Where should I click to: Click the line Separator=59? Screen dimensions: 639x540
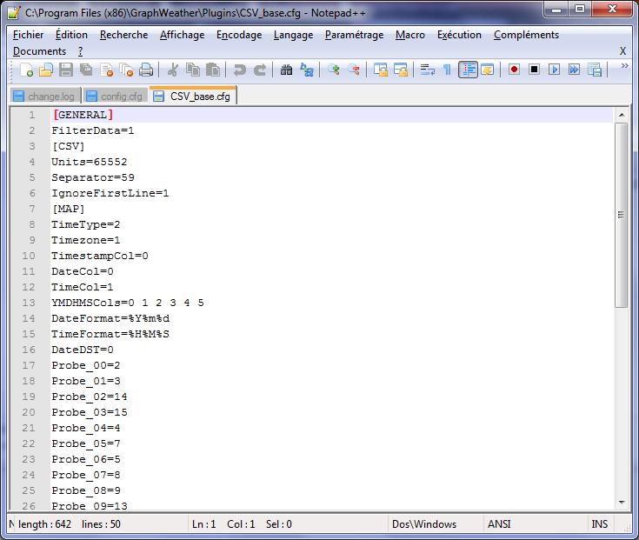coord(93,177)
